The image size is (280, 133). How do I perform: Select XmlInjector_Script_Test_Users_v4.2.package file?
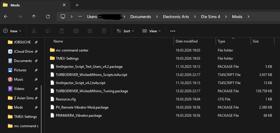[x=89, y=66]
